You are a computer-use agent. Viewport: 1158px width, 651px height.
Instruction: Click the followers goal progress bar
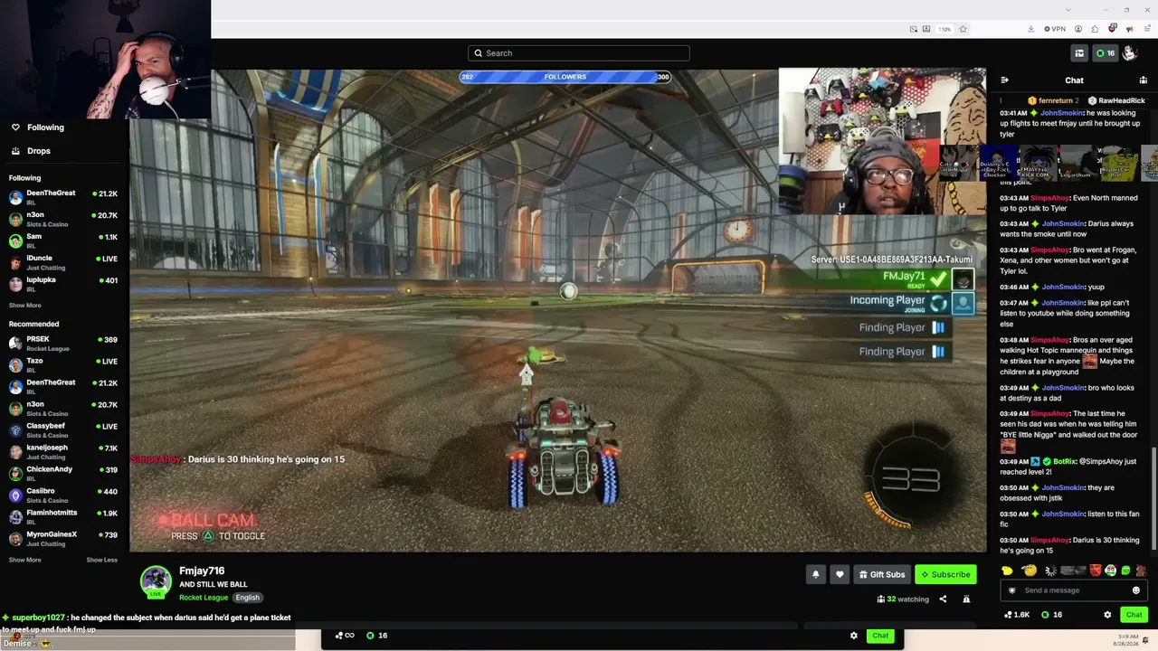point(565,77)
